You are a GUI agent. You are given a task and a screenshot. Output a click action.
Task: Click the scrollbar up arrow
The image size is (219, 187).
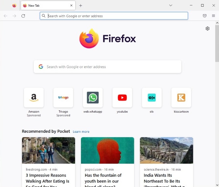217,23
